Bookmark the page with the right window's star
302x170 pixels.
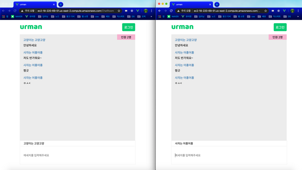click(265, 11)
